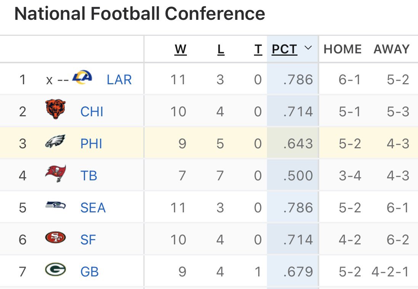Open the TB team link
Screen dimensions: 418x289
pyautogui.click(x=89, y=176)
